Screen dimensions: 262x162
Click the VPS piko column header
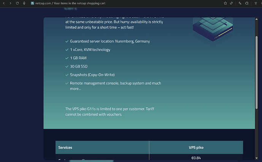click(196, 147)
